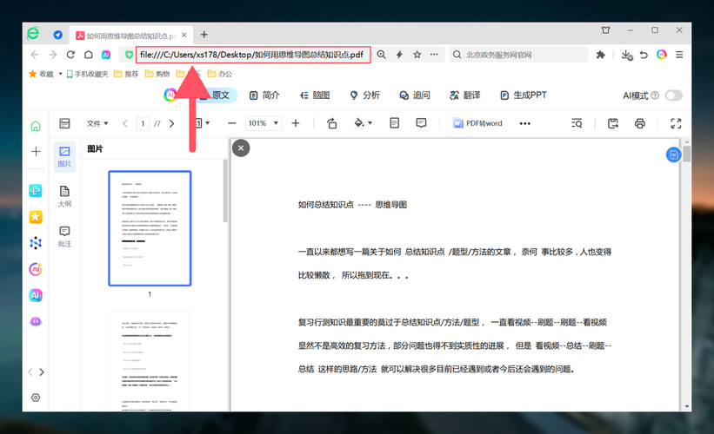Image resolution: width=714 pixels, height=434 pixels.
Task: Open a new tab with plus button
Action: (x=204, y=35)
